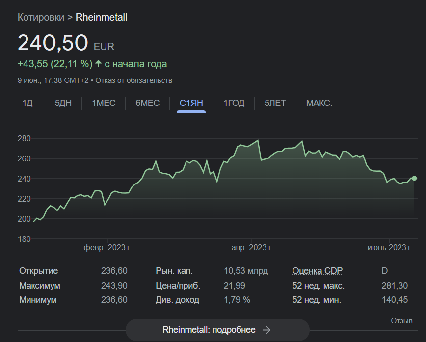
Task: Switch to the 5ДН tab
Action: pyautogui.click(x=63, y=103)
